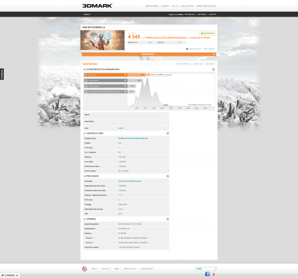Click the UL logo in footer
Image resolution: width=298 pixels, height=278 pixels.
pyautogui.click(x=84, y=269)
